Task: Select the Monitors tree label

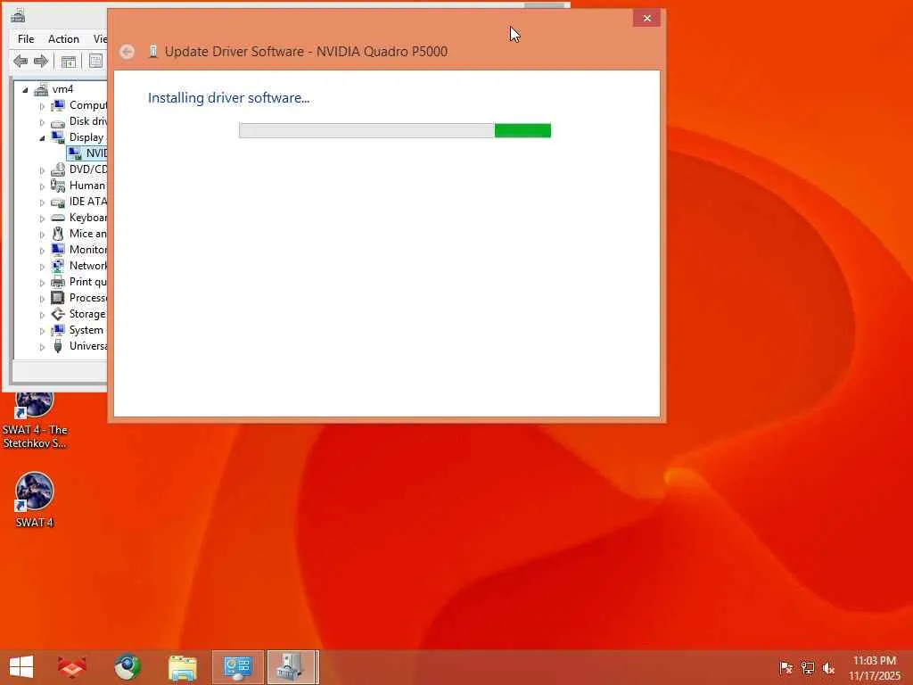Action: click(x=88, y=250)
